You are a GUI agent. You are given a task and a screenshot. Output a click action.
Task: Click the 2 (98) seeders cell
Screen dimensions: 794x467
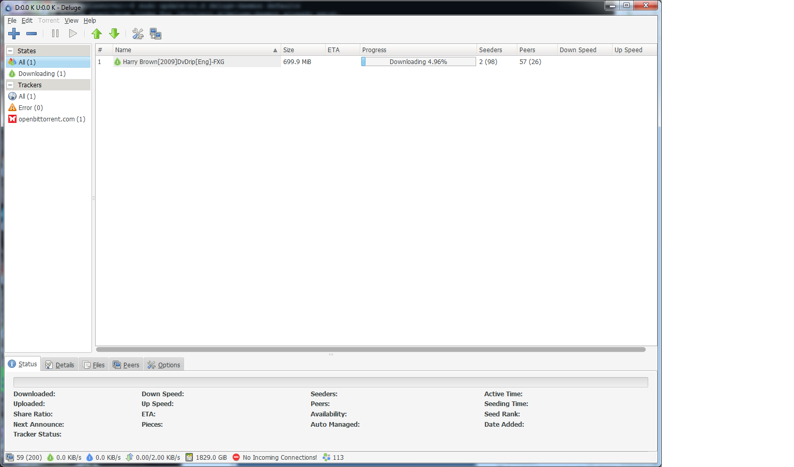[488, 61]
